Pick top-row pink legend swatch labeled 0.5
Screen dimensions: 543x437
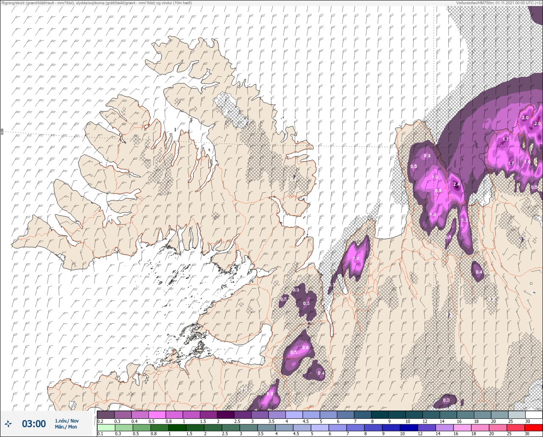[x=157, y=415]
